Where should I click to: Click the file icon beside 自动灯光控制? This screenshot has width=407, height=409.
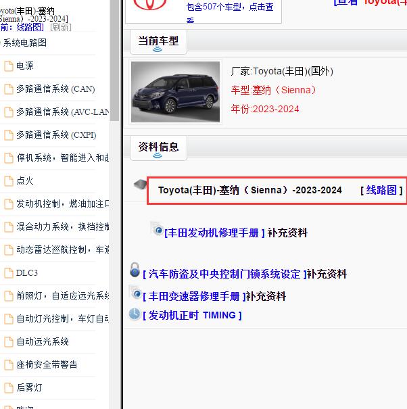tap(9, 318)
